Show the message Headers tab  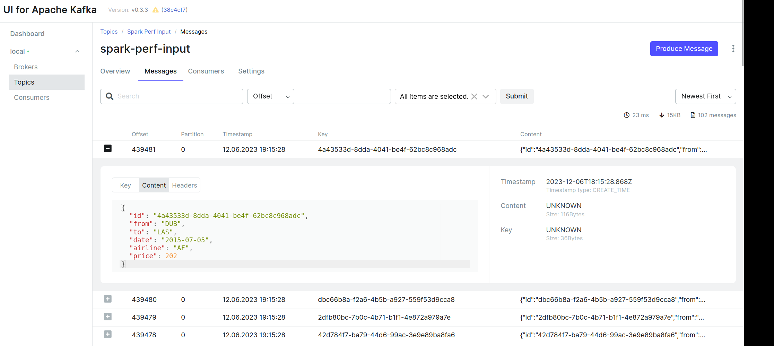(x=184, y=185)
